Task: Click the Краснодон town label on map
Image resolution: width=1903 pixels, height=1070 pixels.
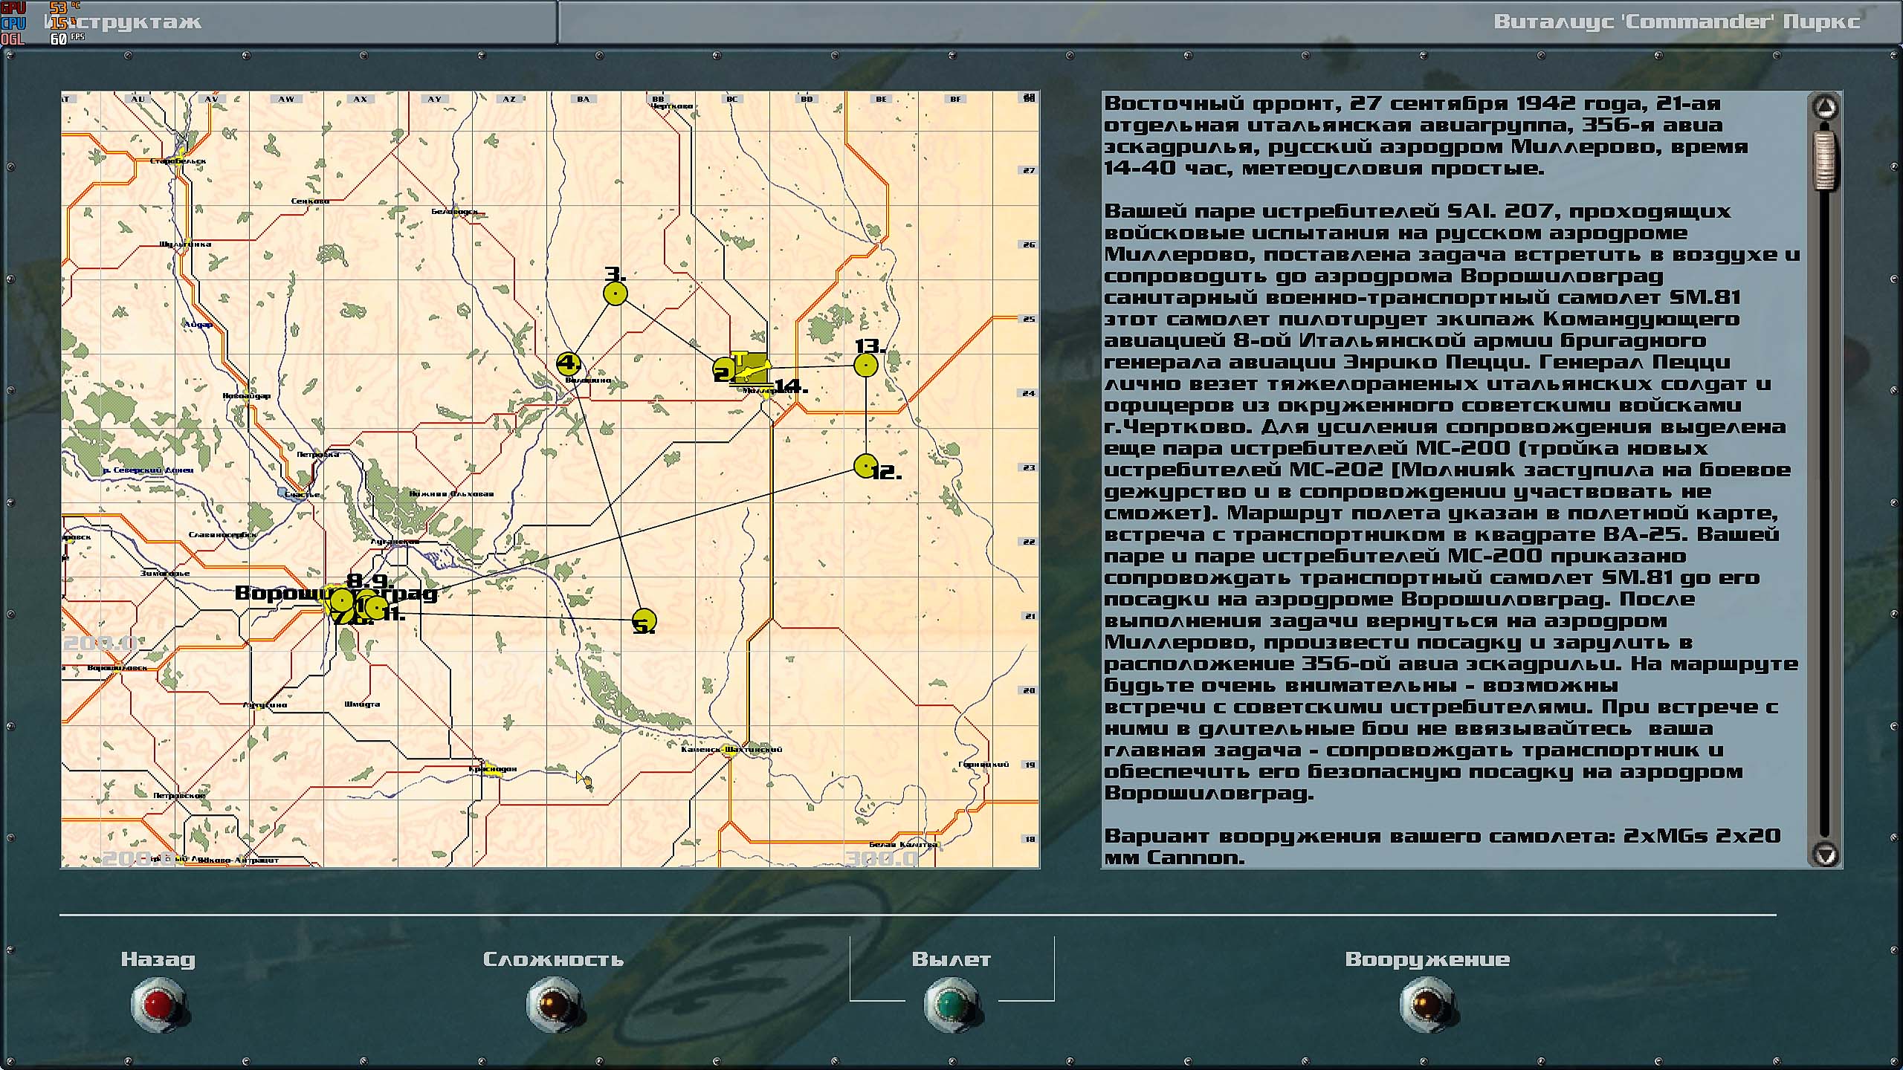Action: point(493,769)
